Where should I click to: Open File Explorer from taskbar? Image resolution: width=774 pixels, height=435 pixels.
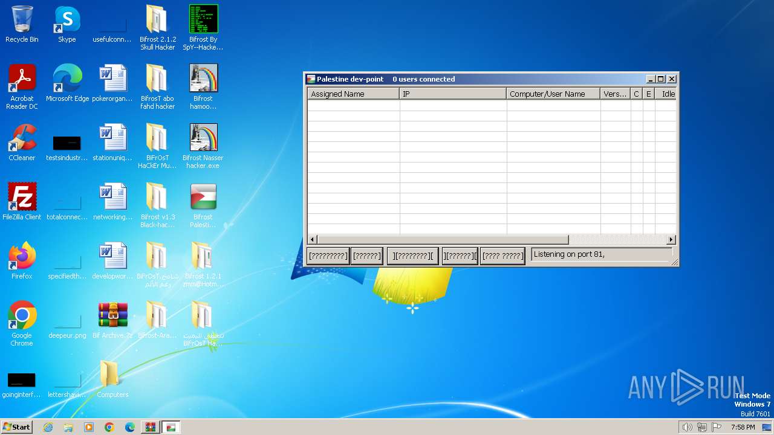[68, 427]
